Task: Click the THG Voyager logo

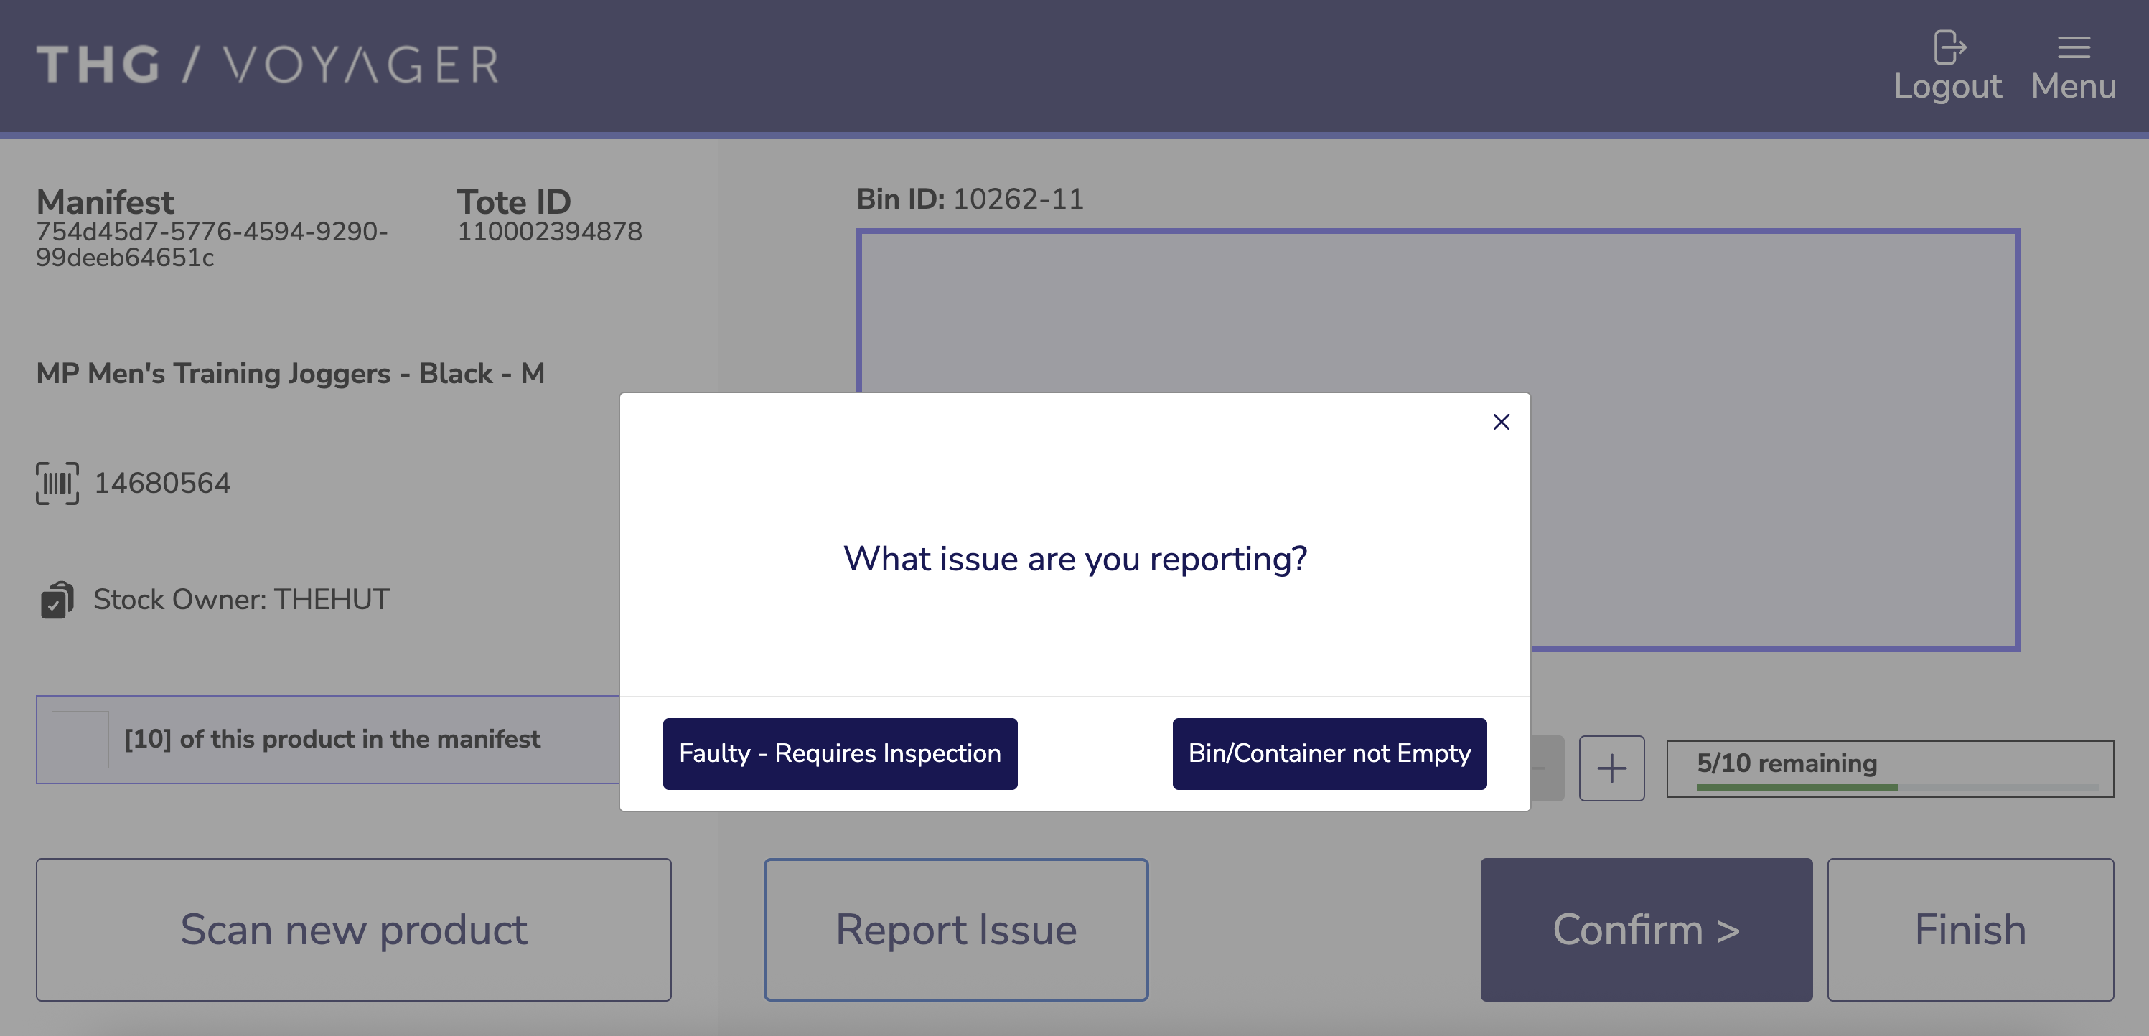Action: coord(267,62)
